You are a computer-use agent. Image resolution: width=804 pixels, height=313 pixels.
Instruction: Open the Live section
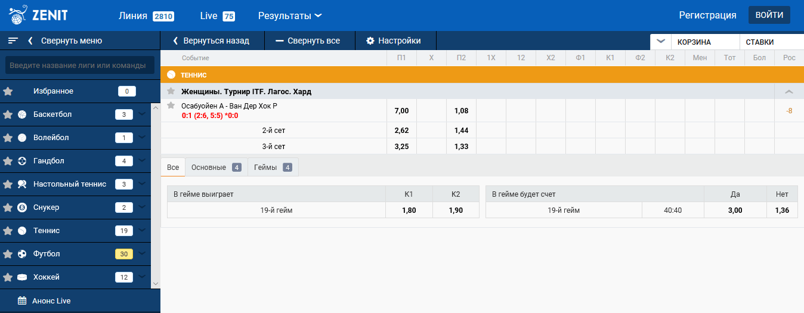[x=217, y=16]
